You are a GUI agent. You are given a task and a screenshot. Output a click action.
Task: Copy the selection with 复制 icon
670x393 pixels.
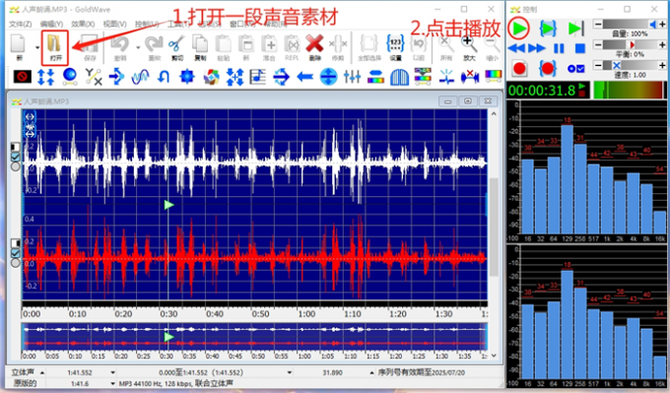[x=200, y=47]
